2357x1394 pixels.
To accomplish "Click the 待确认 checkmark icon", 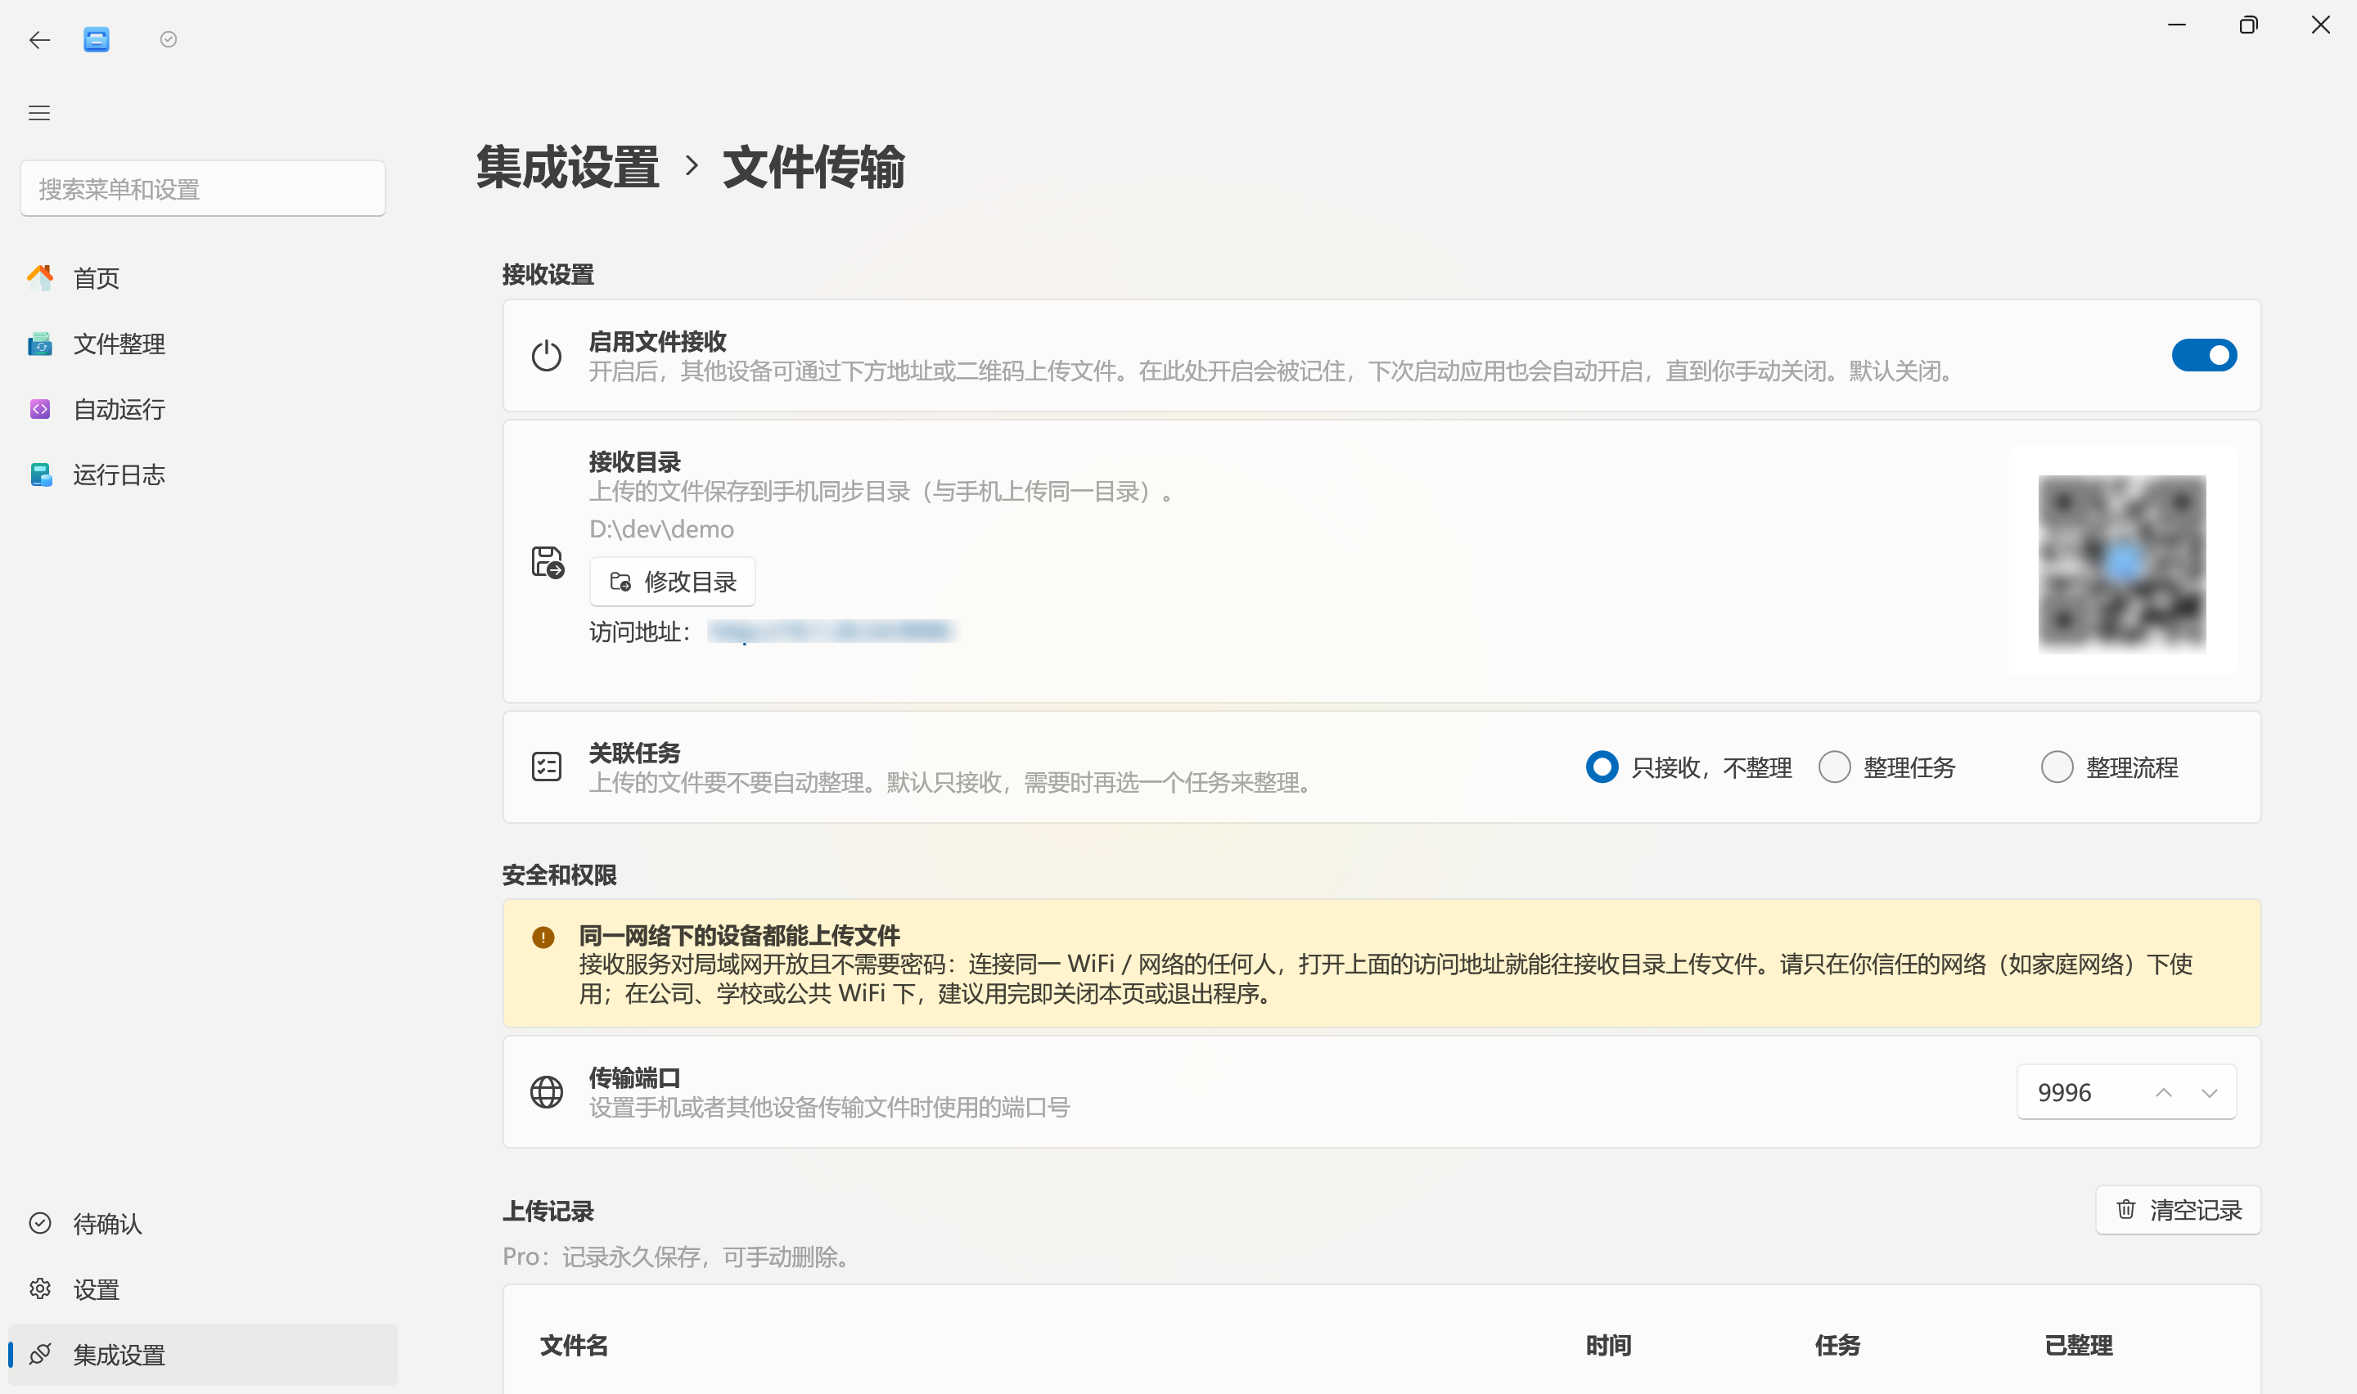I will pyautogui.click(x=40, y=1223).
